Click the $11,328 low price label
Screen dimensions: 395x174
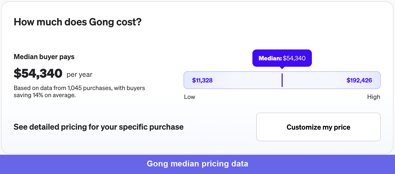(x=202, y=80)
